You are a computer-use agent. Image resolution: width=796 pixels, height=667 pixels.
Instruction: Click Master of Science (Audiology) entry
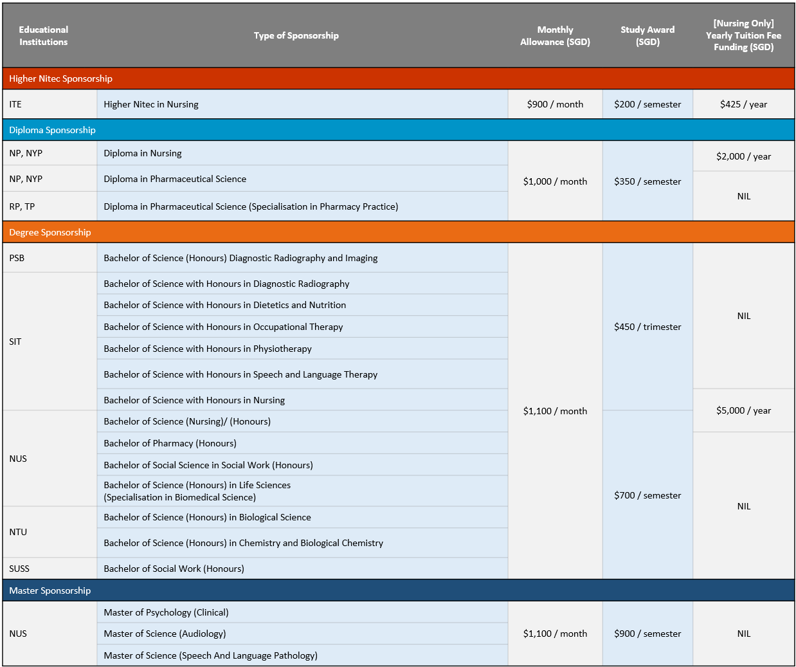(x=165, y=634)
